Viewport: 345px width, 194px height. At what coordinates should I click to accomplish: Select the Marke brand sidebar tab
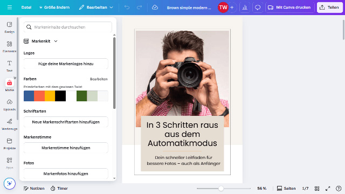10,85
